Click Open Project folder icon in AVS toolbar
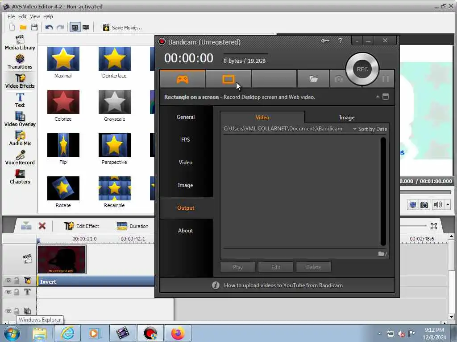This screenshot has height=342, width=457. [x=23, y=27]
